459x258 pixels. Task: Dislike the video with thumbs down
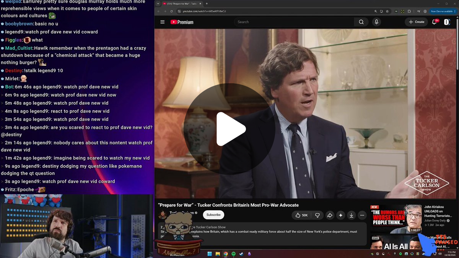317,215
